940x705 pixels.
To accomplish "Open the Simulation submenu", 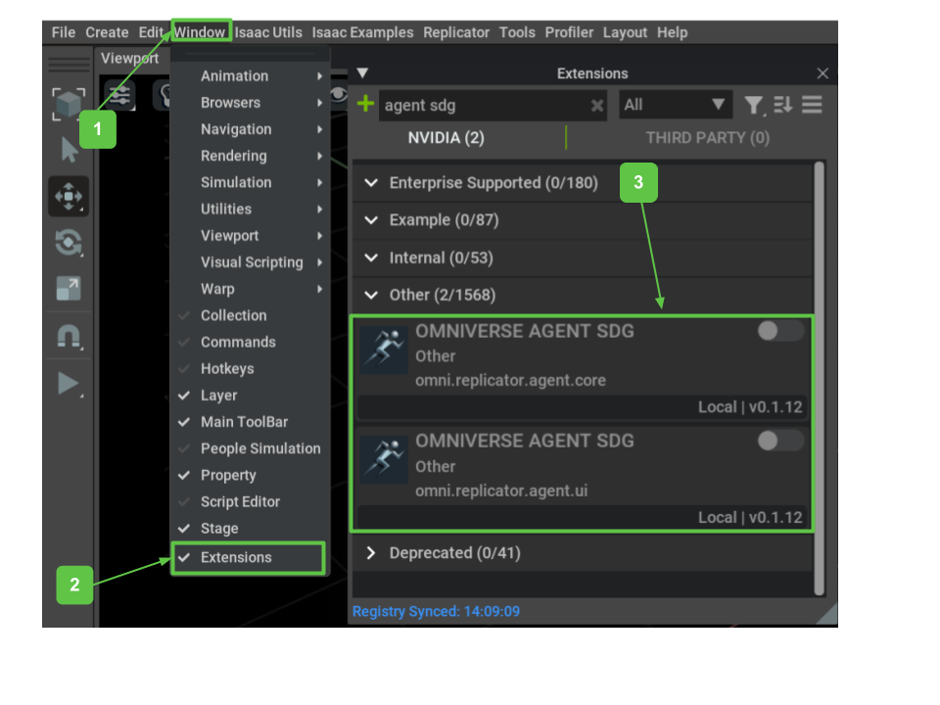I will tap(251, 182).
